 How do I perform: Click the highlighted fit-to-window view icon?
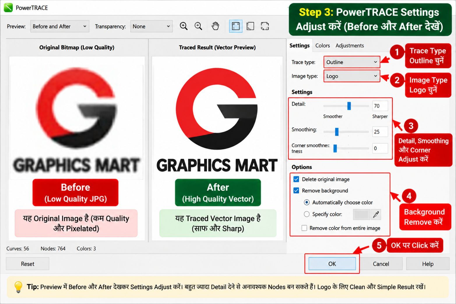click(x=235, y=26)
